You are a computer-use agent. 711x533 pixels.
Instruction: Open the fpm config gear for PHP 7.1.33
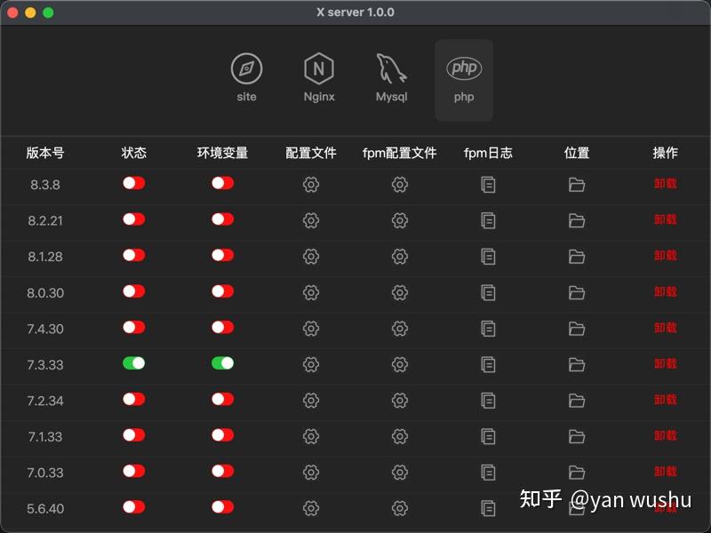pyautogui.click(x=400, y=436)
